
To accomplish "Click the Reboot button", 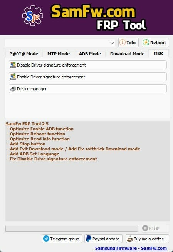I will [x=155, y=43].
